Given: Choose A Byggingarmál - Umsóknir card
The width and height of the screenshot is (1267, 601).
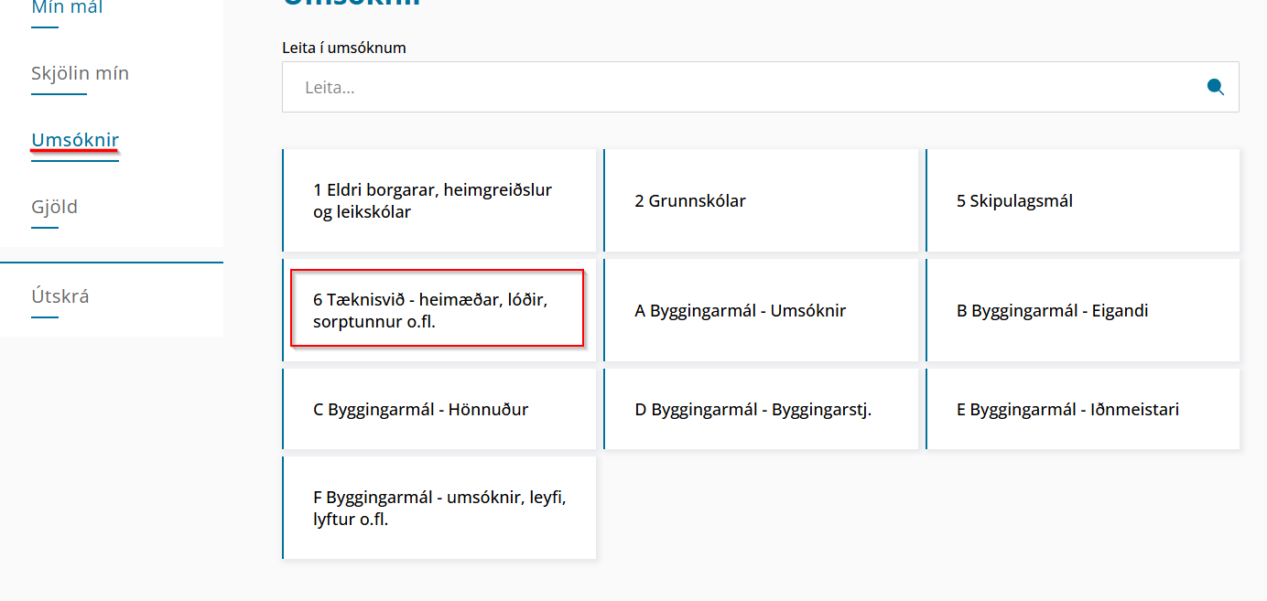Looking at the screenshot, I should coord(761,311).
